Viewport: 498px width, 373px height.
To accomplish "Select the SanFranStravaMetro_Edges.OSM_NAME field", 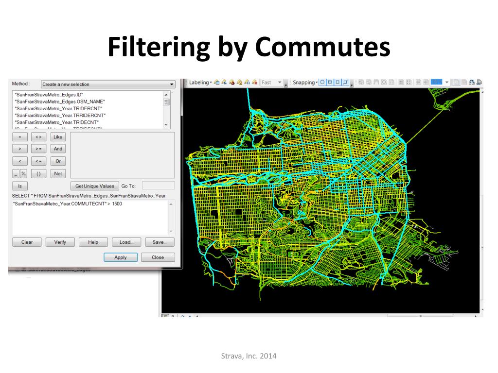I will click(x=60, y=102).
